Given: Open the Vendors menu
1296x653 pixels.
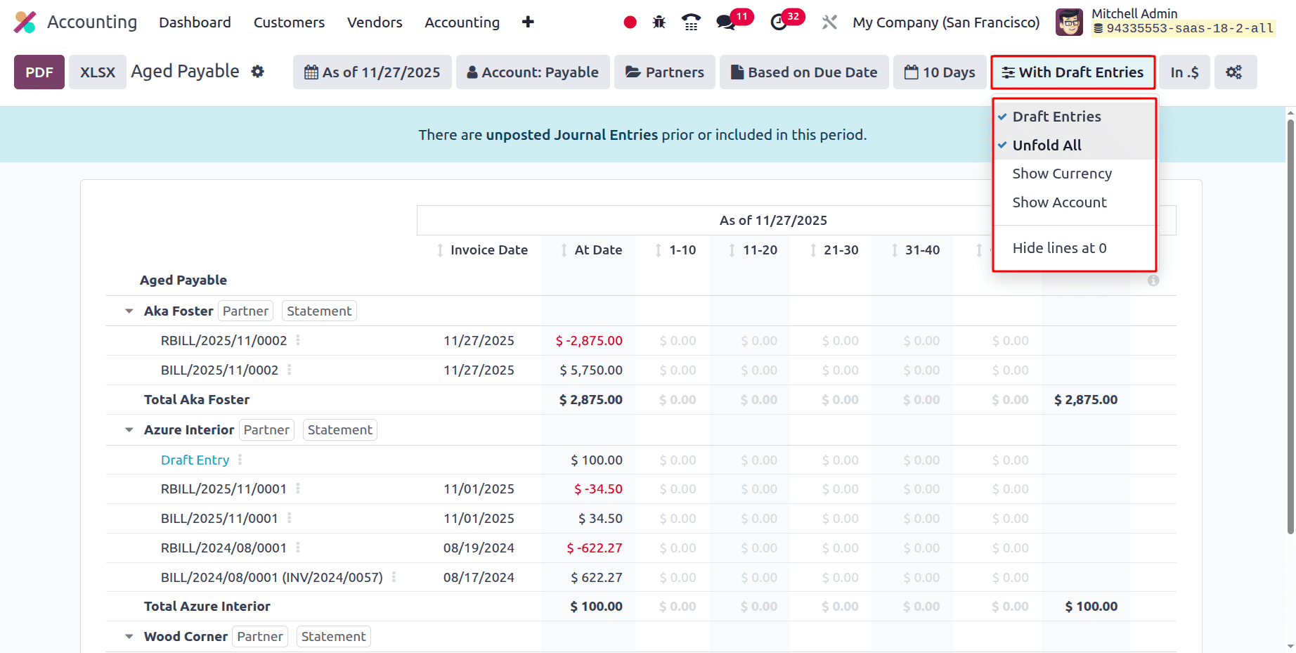Looking at the screenshot, I should coord(375,22).
